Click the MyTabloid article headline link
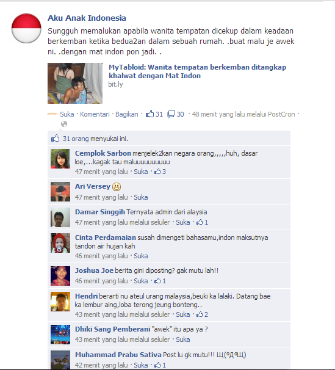Viewport: 335px width, 370px height. pos(197,71)
